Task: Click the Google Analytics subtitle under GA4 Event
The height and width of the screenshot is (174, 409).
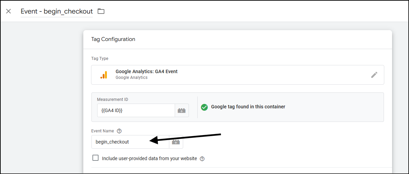Action: [x=132, y=78]
